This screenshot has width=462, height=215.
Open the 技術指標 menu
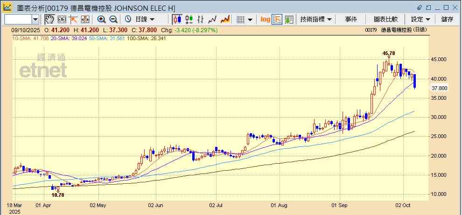(x=316, y=19)
